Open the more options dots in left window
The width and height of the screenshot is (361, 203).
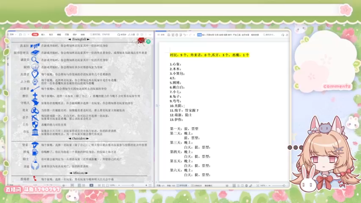(x=146, y=35)
